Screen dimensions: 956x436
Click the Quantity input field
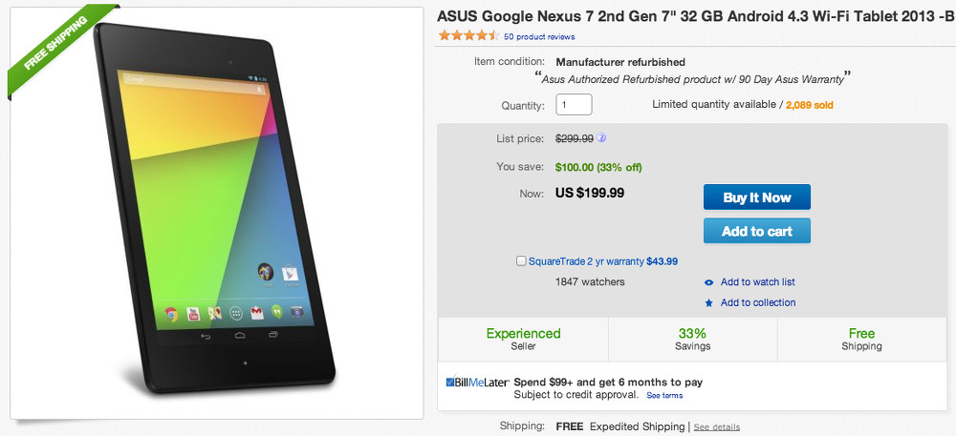point(574,105)
